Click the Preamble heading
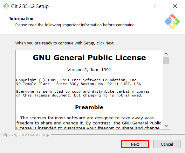Image resolution: width=185 pixels, height=153 pixels. pos(89,107)
